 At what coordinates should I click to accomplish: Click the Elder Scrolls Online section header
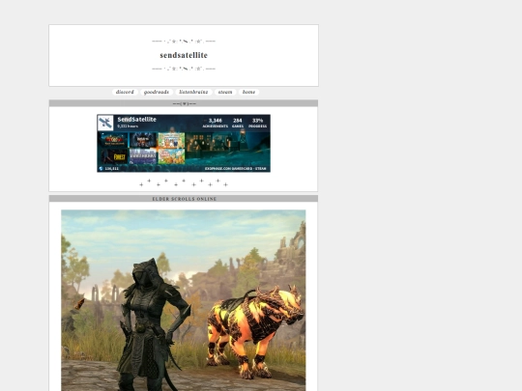(x=184, y=199)
